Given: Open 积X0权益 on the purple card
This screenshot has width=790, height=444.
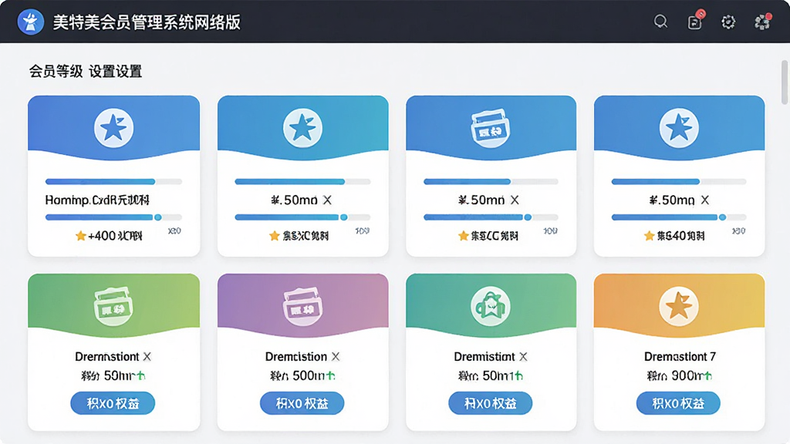Looking at the screenshot, I should coord(302,403).
